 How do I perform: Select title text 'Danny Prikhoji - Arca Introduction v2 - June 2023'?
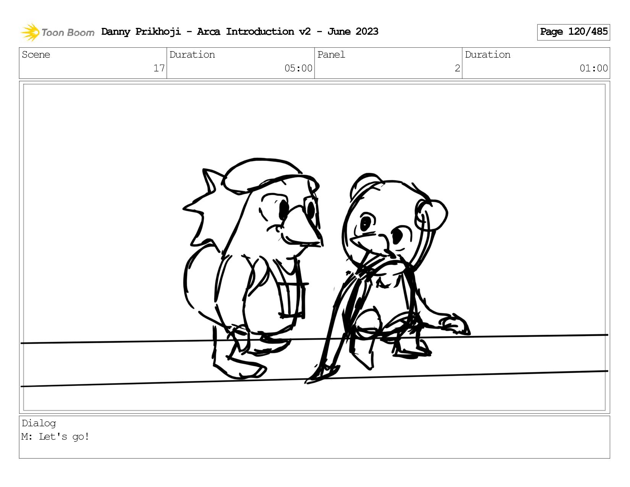click(240, 32)
